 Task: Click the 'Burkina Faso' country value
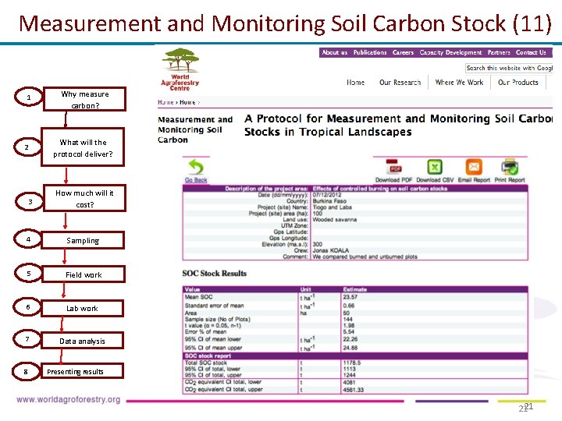[x=329, y=201]
